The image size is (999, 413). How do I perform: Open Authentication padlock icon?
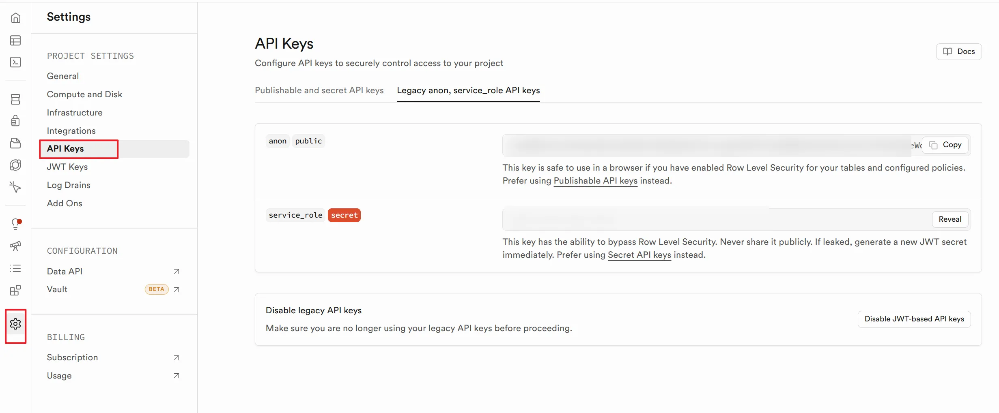pos(15,121)
